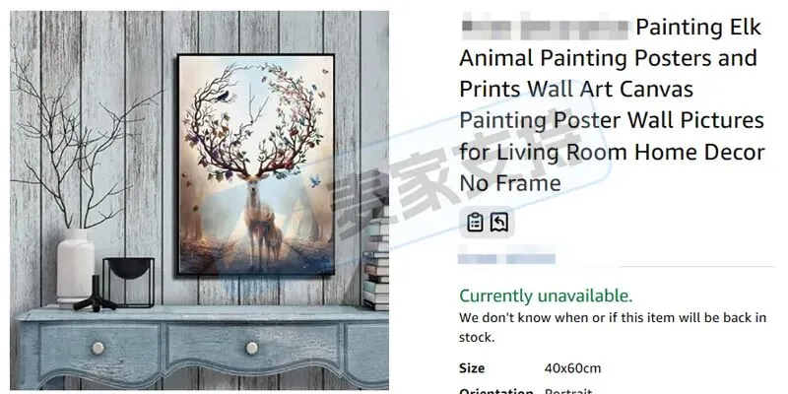Click the middle drawer knob on blue cabinet
Viewport: 788px width, 394px height.
[252, 348]
